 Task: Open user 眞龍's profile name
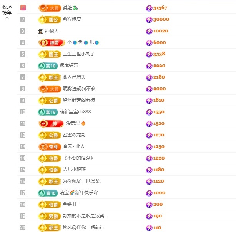[70, 8]
